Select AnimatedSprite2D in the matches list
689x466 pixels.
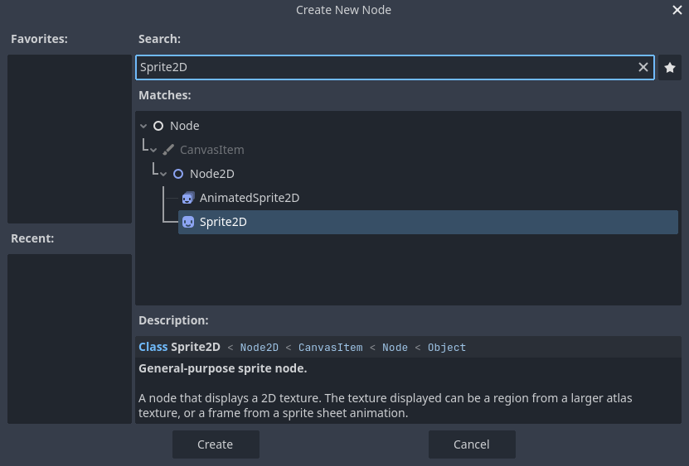(429, 198)
